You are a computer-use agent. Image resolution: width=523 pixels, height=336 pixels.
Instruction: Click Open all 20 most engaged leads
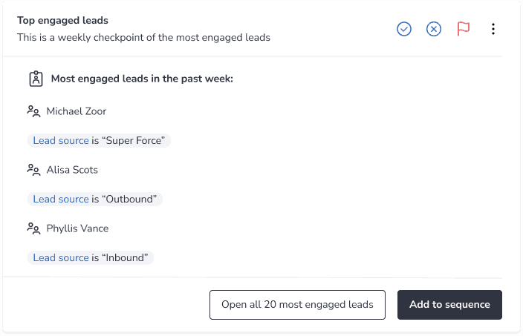coord(297,305)
